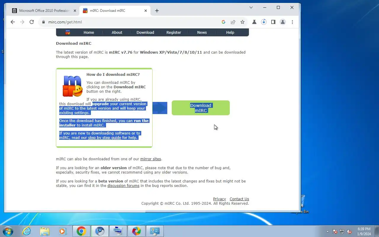Open Chrome Labs flask icon
The width and height of the screenshot is (379, 237).
pyautogui.click(x=254, y=22)
